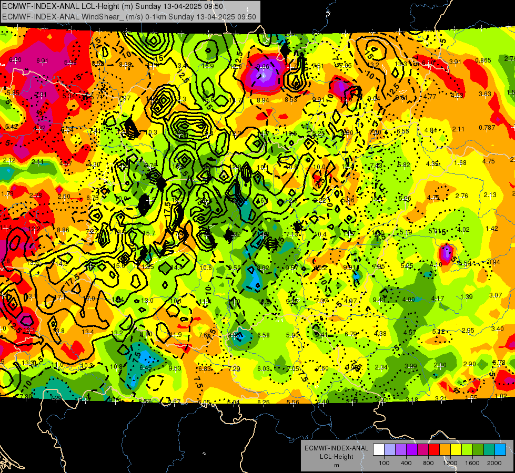Click the grid value 1.68
The width and height of the screenshot is (515, 473).
pyautogui.click(x=460, y=163)
